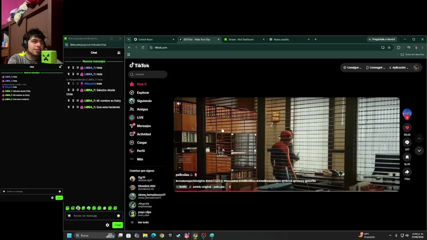Viewport: 427px width, 240px height.
Task: Show the Kick chat viewers list icon
Action: (x=119, y=53)
